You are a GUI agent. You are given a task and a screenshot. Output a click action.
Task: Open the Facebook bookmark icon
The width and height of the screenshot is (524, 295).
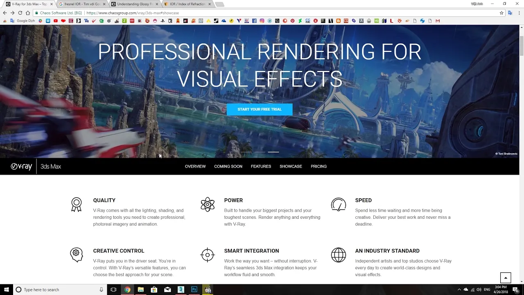pos(254,20)
